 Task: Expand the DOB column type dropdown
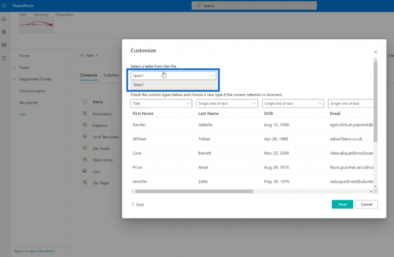(x=292, y=104)
